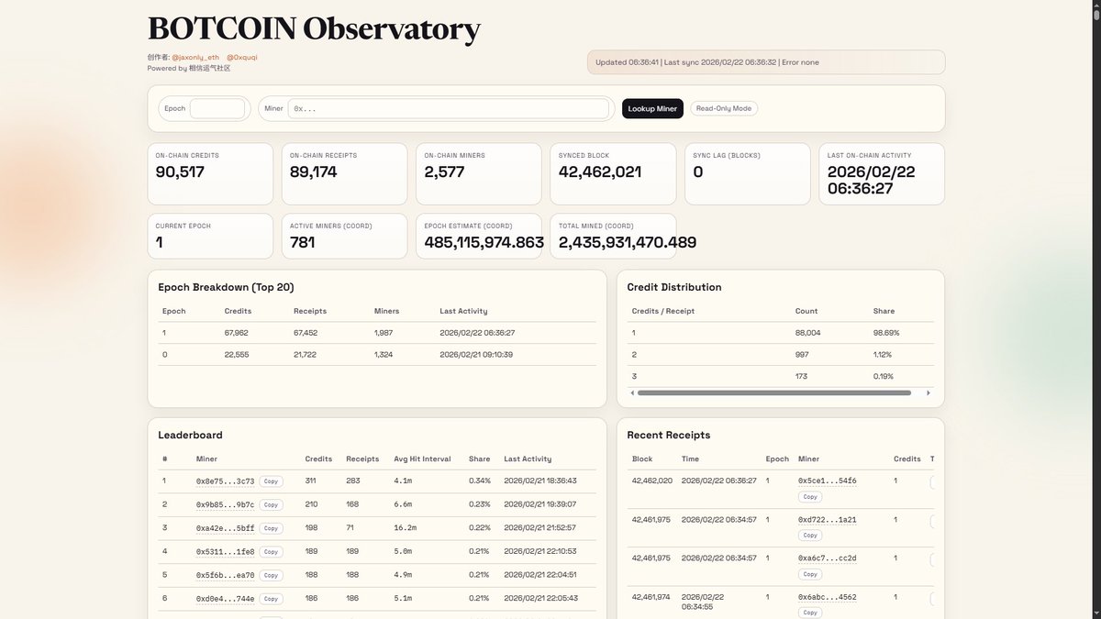Select the On-Chain Credits value 90,517
The height and width of the screenshot is (619, 1101).
click(x=180, y=171)
